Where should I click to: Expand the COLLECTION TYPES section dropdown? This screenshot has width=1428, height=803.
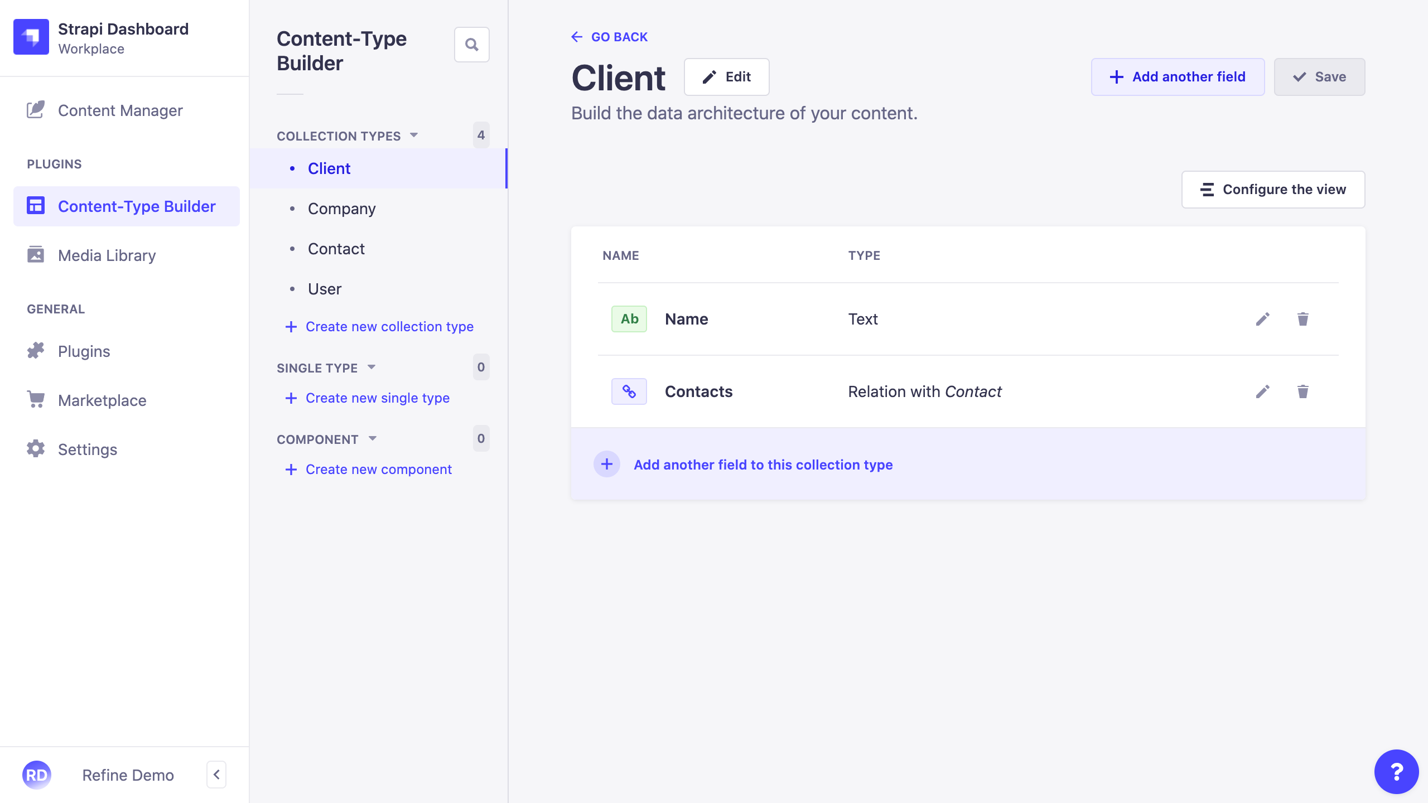click(414, 136)
